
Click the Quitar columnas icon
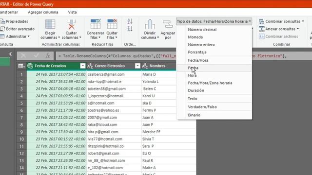click(71, 24)
